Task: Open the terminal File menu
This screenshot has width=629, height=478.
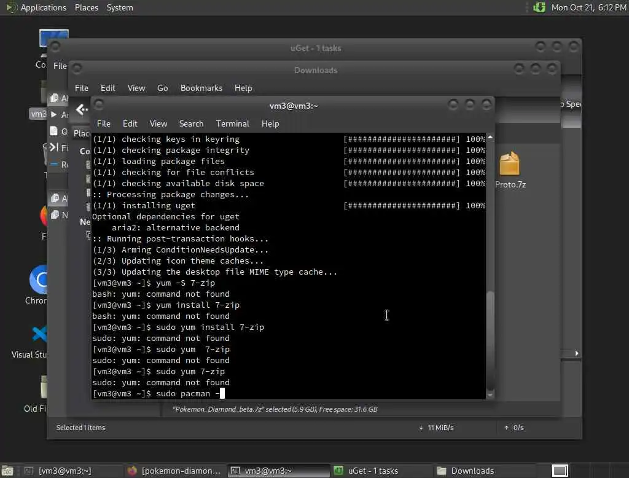Action: coord(103,123)
